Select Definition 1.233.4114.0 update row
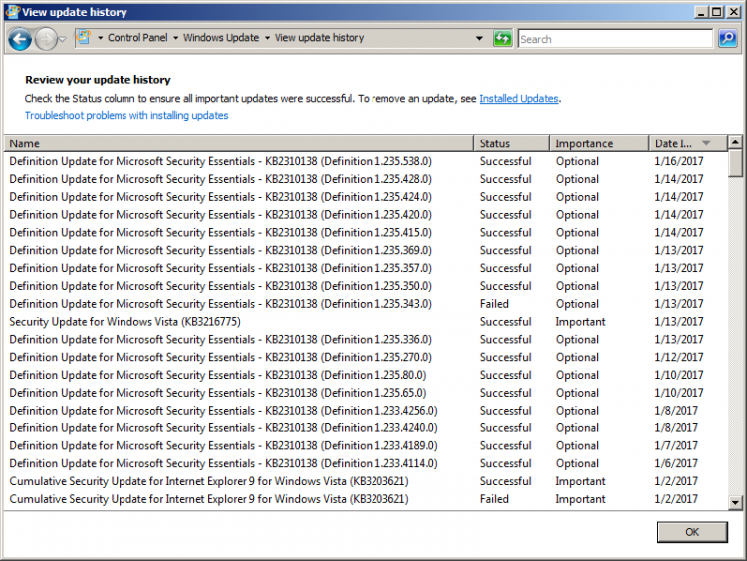The width and height of the screenshot is (747, 561). [x=366, y=463]
